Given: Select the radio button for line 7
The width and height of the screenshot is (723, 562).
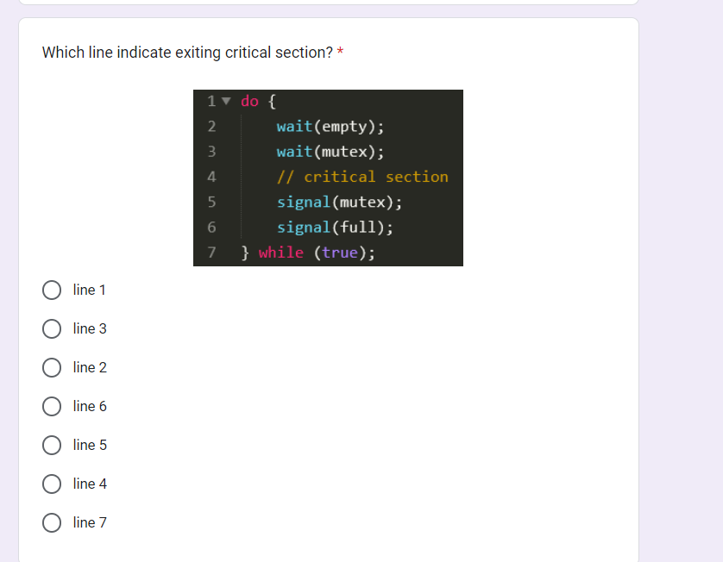Looking at the screenshot, I should [52, 522].
